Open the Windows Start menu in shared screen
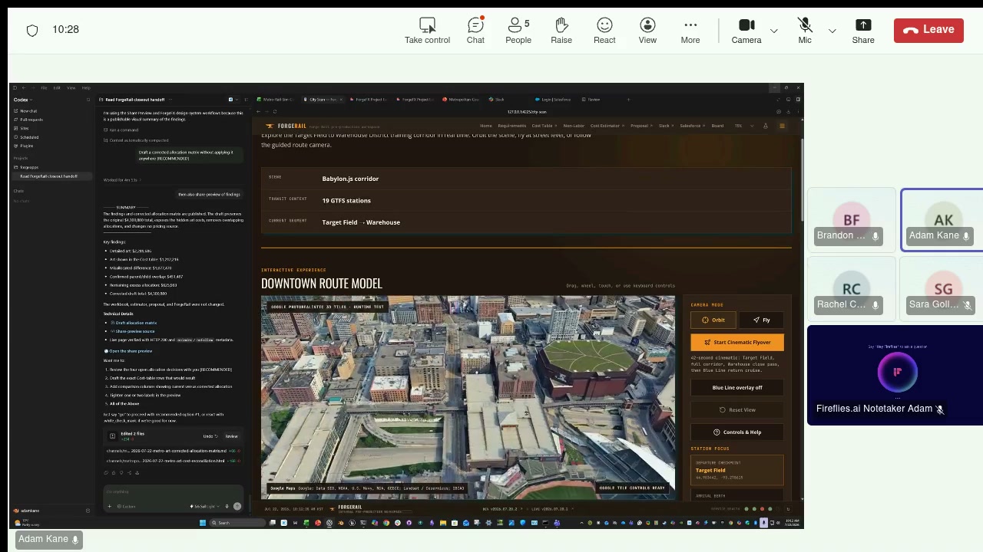The width and height of the screenshot is (983, 552). click(x=203, y=523)
